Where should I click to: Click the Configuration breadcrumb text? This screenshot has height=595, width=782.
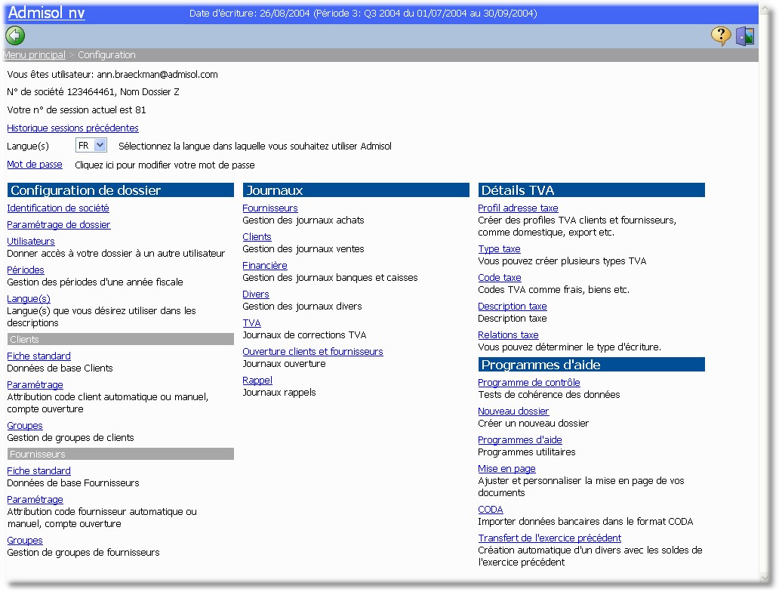pos(106,55)
